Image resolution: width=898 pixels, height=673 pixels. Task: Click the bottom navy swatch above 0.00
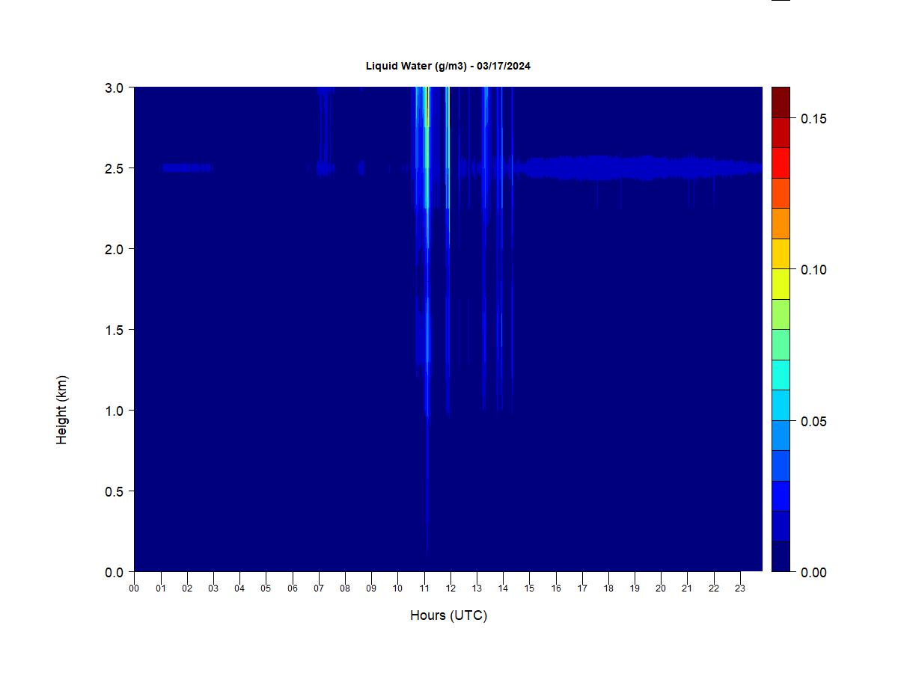click(x=781, y=556)
